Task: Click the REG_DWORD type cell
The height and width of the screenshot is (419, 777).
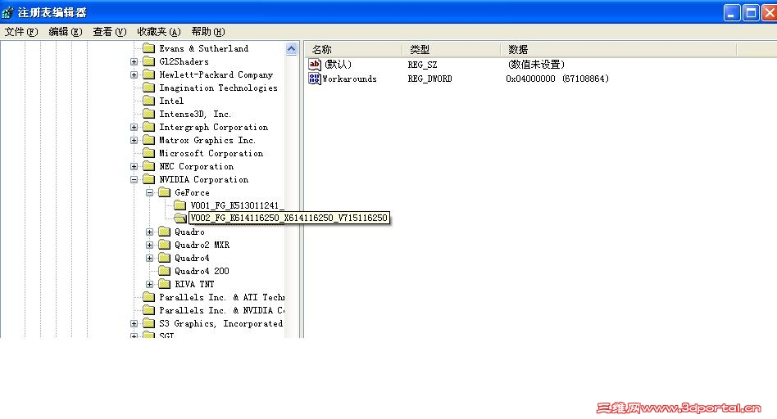Action: (429, 79)
